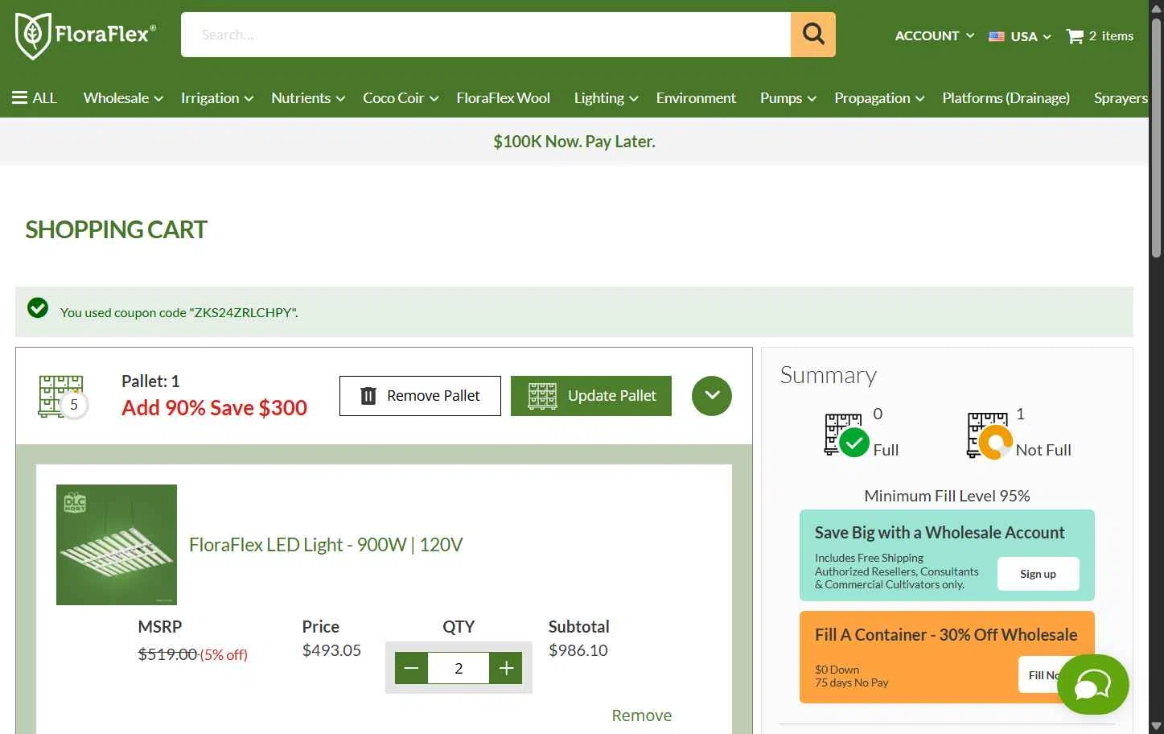Go to FloraFlex Wool category

pyautogui.click(x=503, y=98)
